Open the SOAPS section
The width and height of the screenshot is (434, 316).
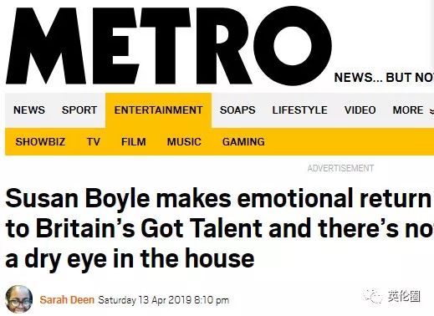point(237,110)
